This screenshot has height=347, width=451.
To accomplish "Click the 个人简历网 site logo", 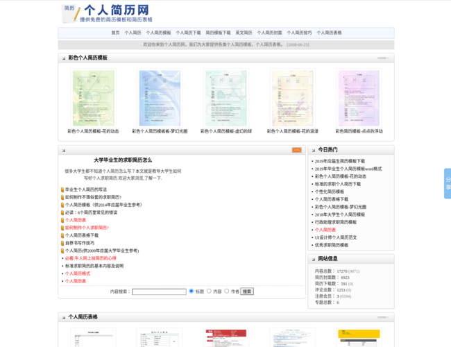I will 107,13.
